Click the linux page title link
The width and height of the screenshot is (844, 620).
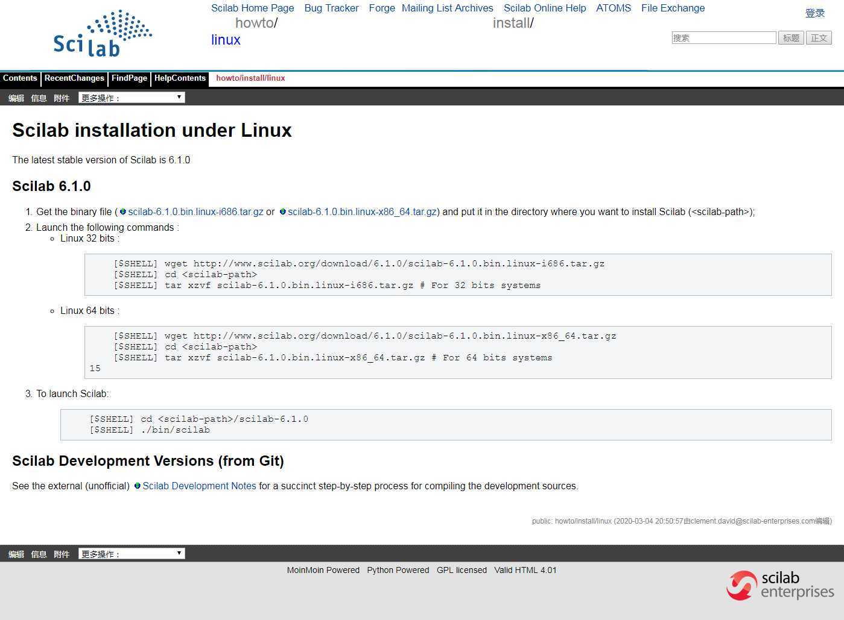(x=226, y=40)
